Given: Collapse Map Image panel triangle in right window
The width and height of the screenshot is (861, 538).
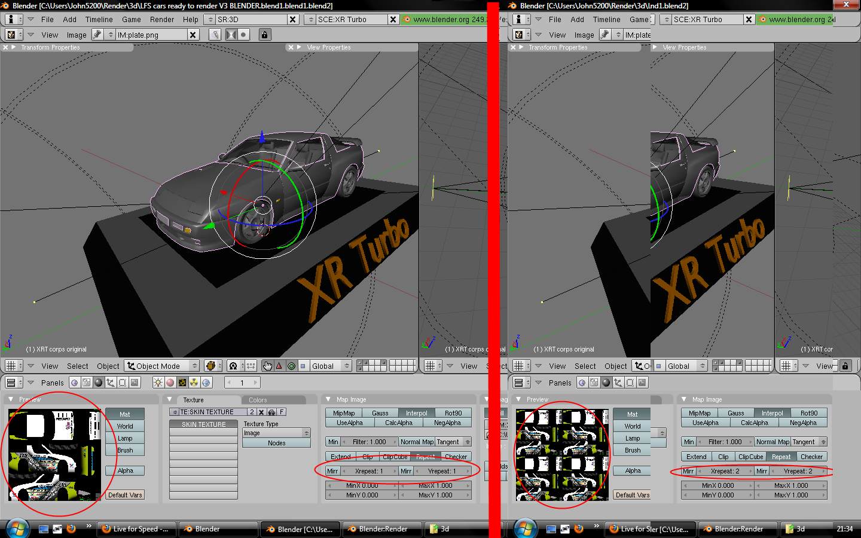Looking at the screenshot, I should pos(684,399).
